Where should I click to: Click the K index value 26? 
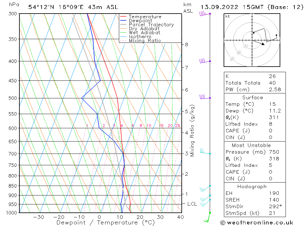click(x=273, y=76)
